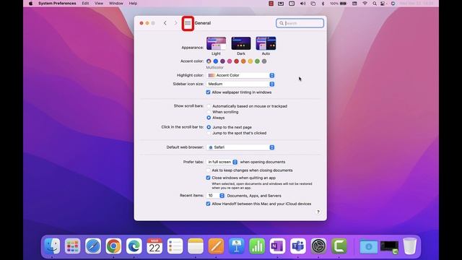Open the Apple menu
This screenshot has width=462, height=260.
click(30, 4)
